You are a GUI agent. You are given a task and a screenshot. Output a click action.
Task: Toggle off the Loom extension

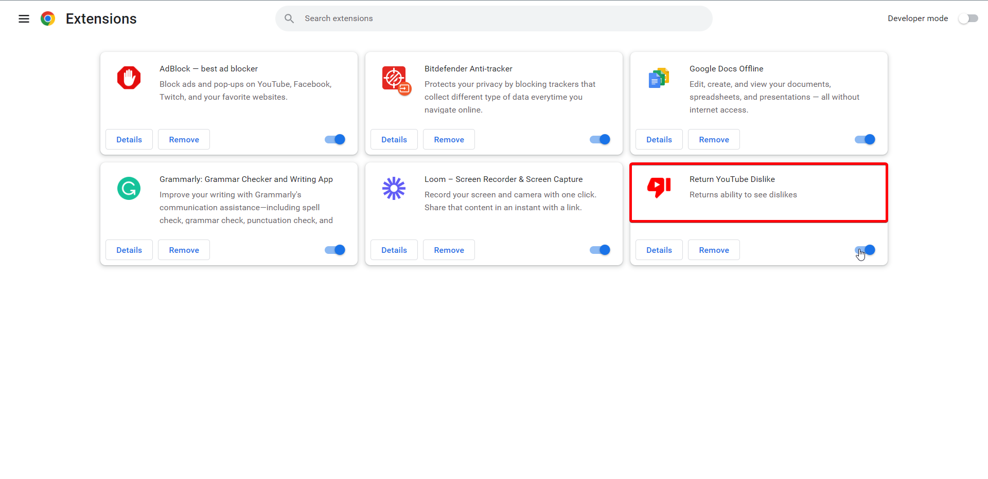coord(599,250)
